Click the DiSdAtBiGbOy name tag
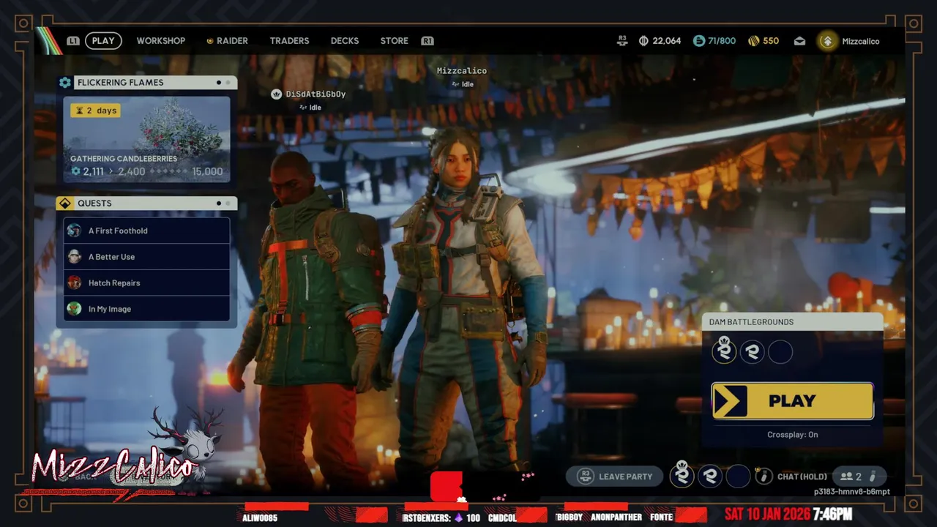 [316, 94]
